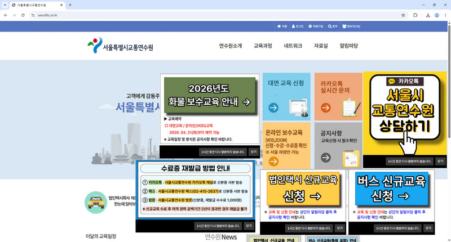
Task: Click the 이달의 교육일정 heading
Action: pos(101,236)
